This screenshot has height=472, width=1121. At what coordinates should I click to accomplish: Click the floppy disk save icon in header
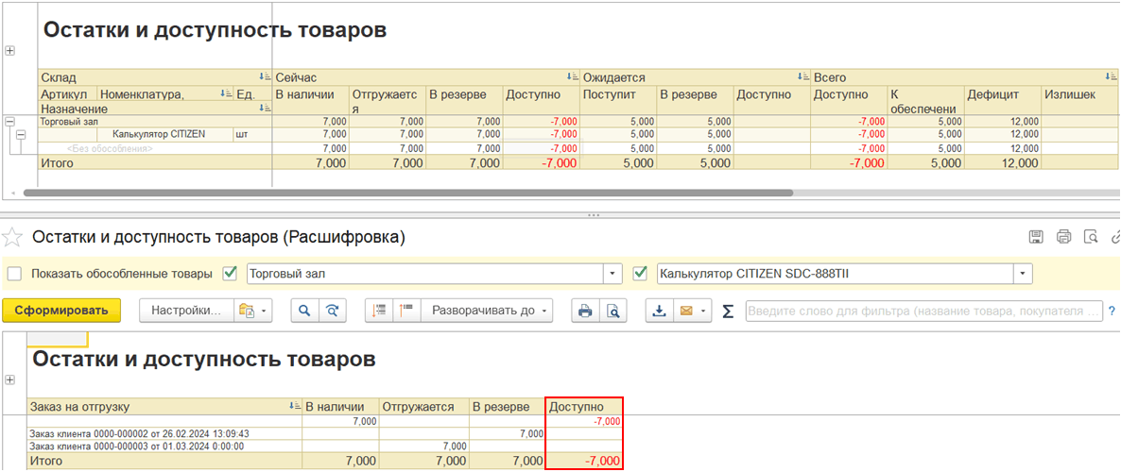pyautogui.click(x=1036, y=237)
